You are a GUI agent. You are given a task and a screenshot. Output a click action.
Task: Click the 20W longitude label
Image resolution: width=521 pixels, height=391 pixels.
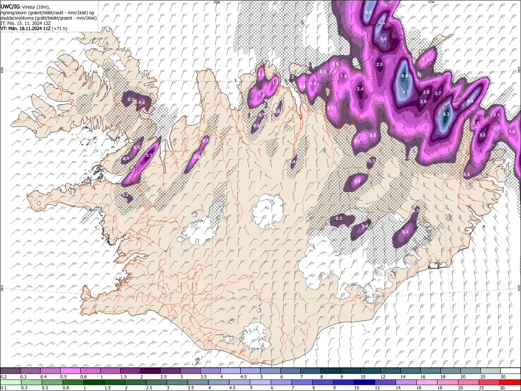click(217, 2)
